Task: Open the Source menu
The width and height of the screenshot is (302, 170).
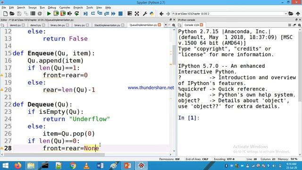Action: tap(33, 8)
